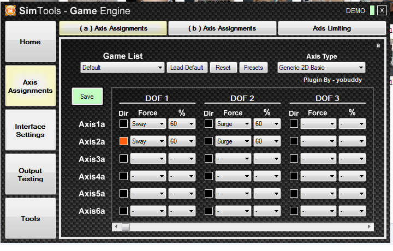
Task: Open Axis1a DOF 3 percent dropdown
Action: pyautogui.click(x=352, y=124)
